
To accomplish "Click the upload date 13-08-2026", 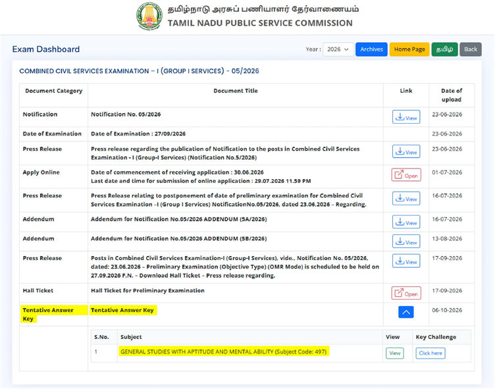I will pos(447,239).
